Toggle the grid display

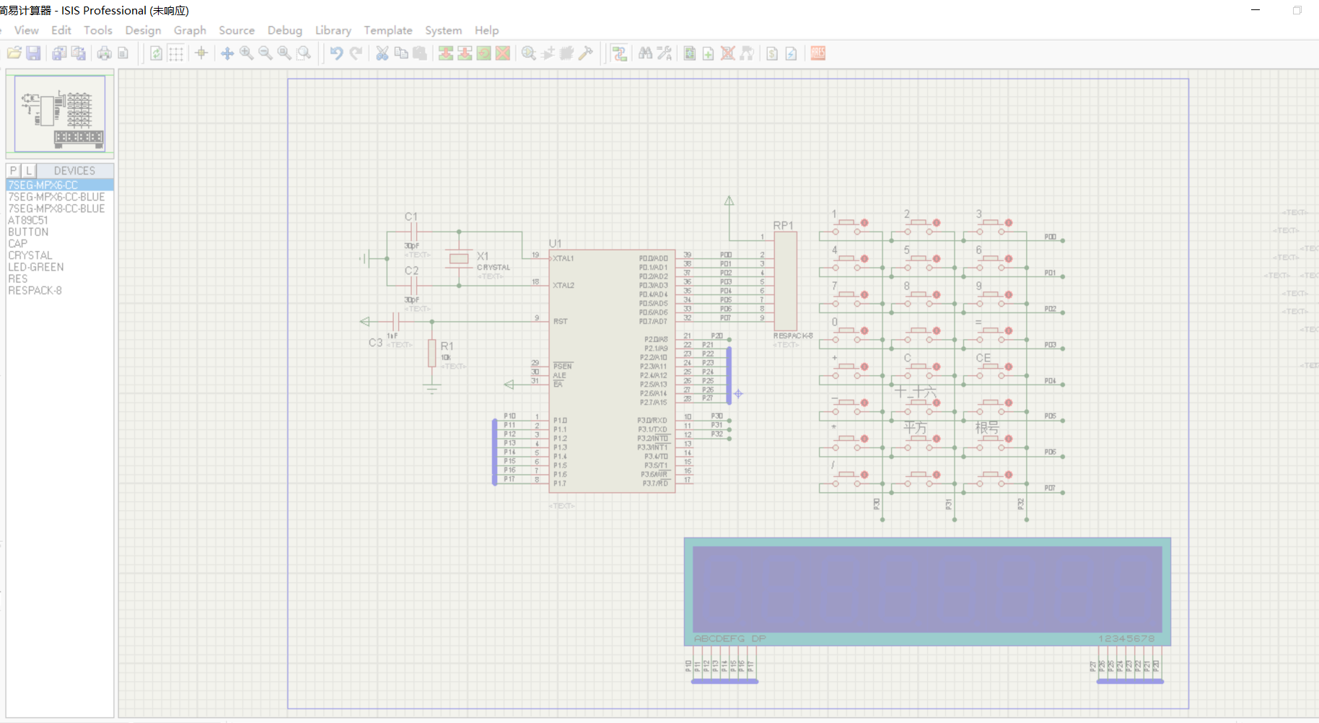tap(176, 53)
